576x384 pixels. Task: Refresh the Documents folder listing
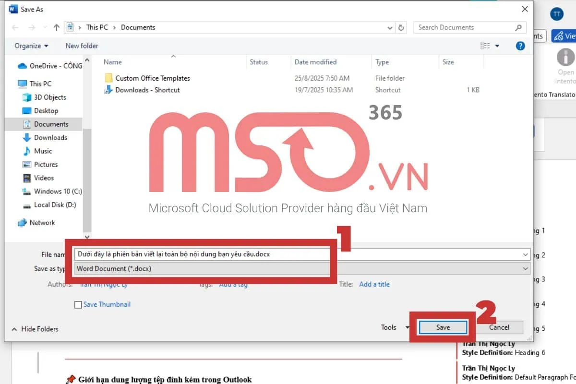[x=401, y=27]
